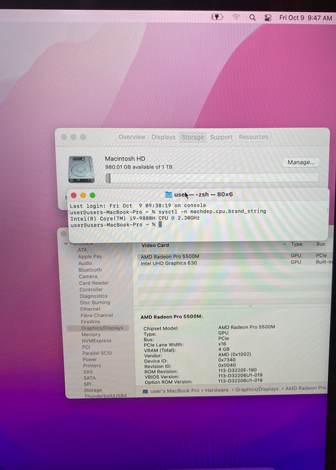Select Ethernet in the sidebar
The image size is (336, 470).
coord(90,309)
